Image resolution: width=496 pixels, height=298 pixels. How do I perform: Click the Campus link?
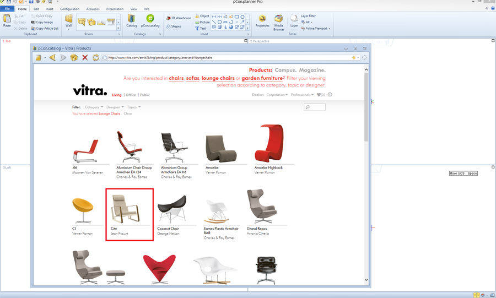285,70
